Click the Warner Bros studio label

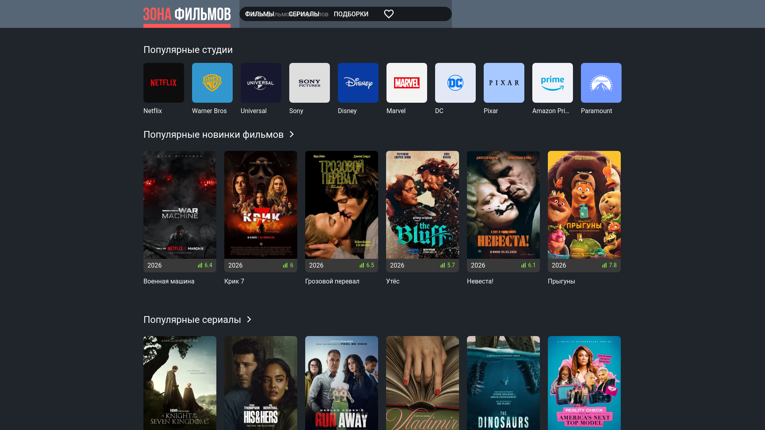click(209, 111)
